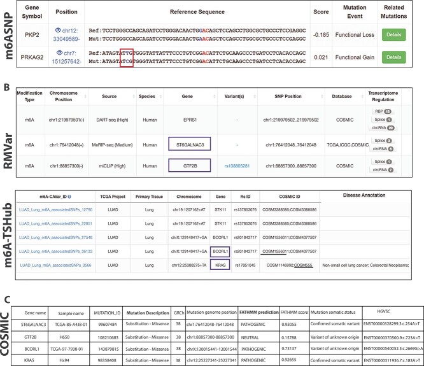Sort the Gene column header in RMVar

(215, 97)
